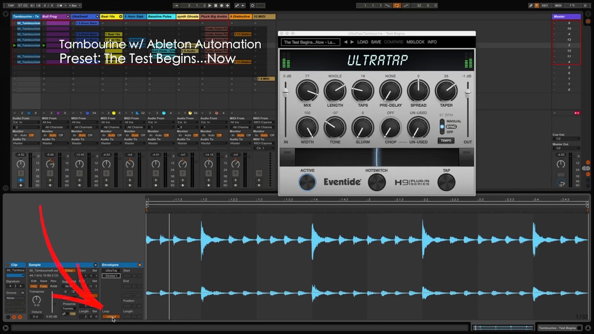Click the UltraTap TAPER knob
Screen dimensions: 594x334
446,91
